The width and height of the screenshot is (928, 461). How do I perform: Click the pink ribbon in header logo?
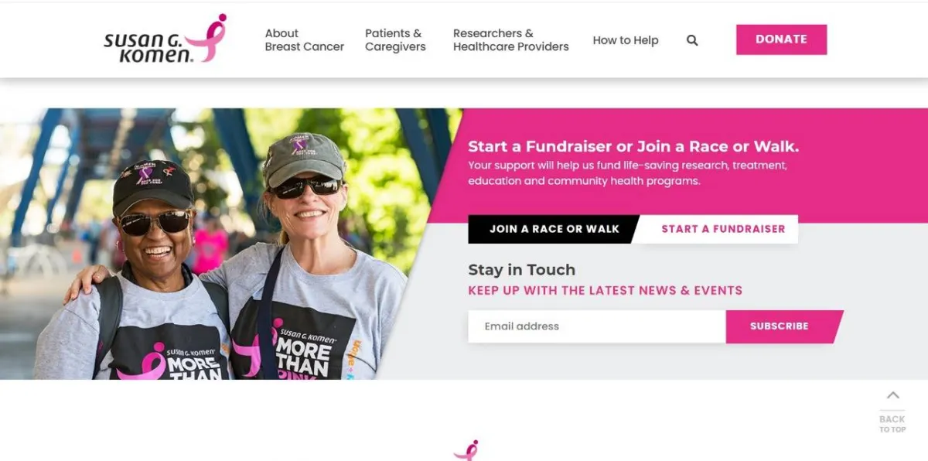(x=206, y=37)
